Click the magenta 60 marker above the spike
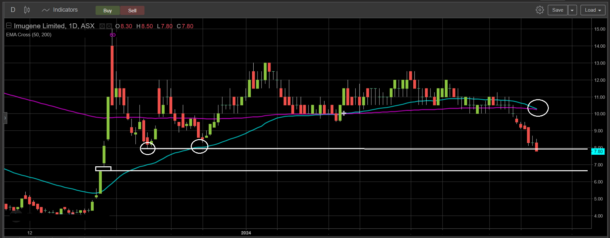This screenshot has height=238, width=610. 112,35
